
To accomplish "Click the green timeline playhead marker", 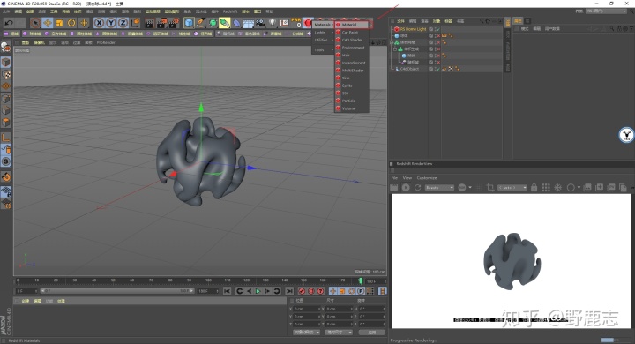I will [x=361, y=280].
